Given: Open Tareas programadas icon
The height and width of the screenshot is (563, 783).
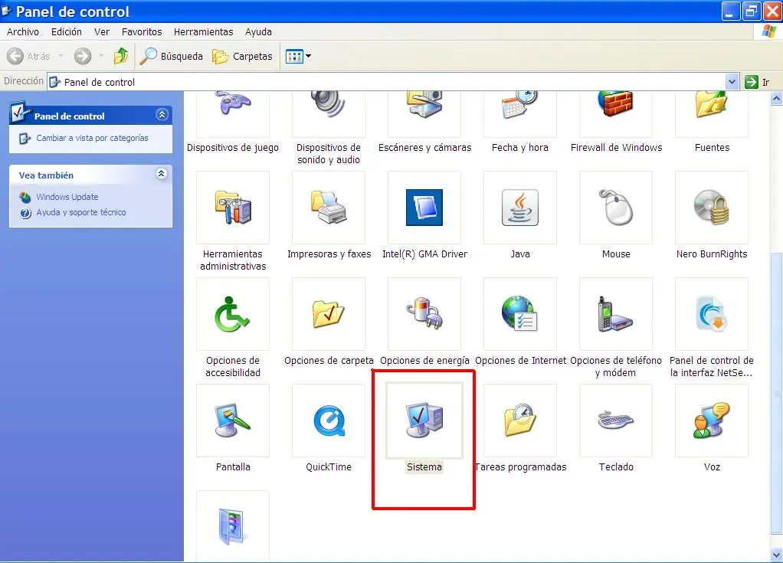Looking at the screenshot, I should coord(520,421).
